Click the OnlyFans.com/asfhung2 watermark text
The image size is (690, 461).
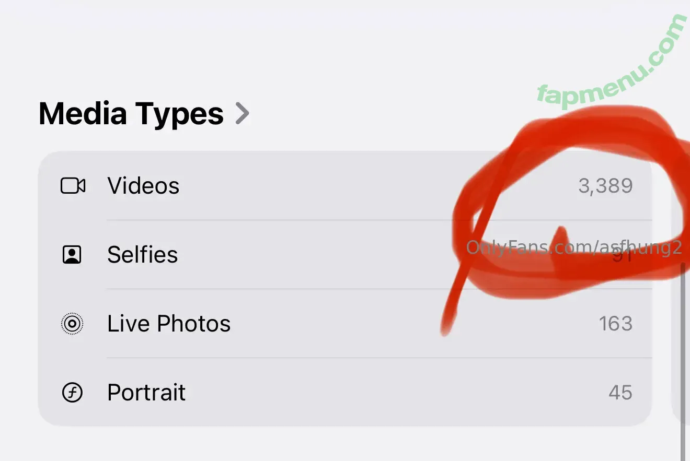click(x=574, y=247)
